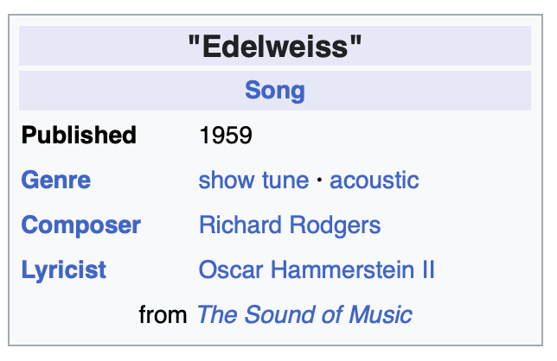Open the Song article link
The width and height of the screenshot is (557, 361).
click(x=274, y=91)
